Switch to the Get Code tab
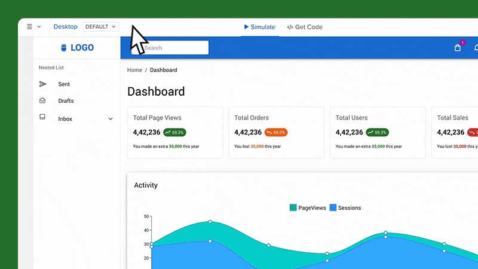This screenshot has height=269, width=478. point(305,27)
